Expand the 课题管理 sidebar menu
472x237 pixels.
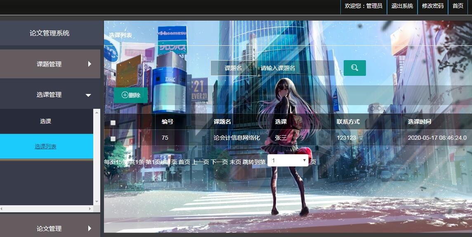pos(50,64)
